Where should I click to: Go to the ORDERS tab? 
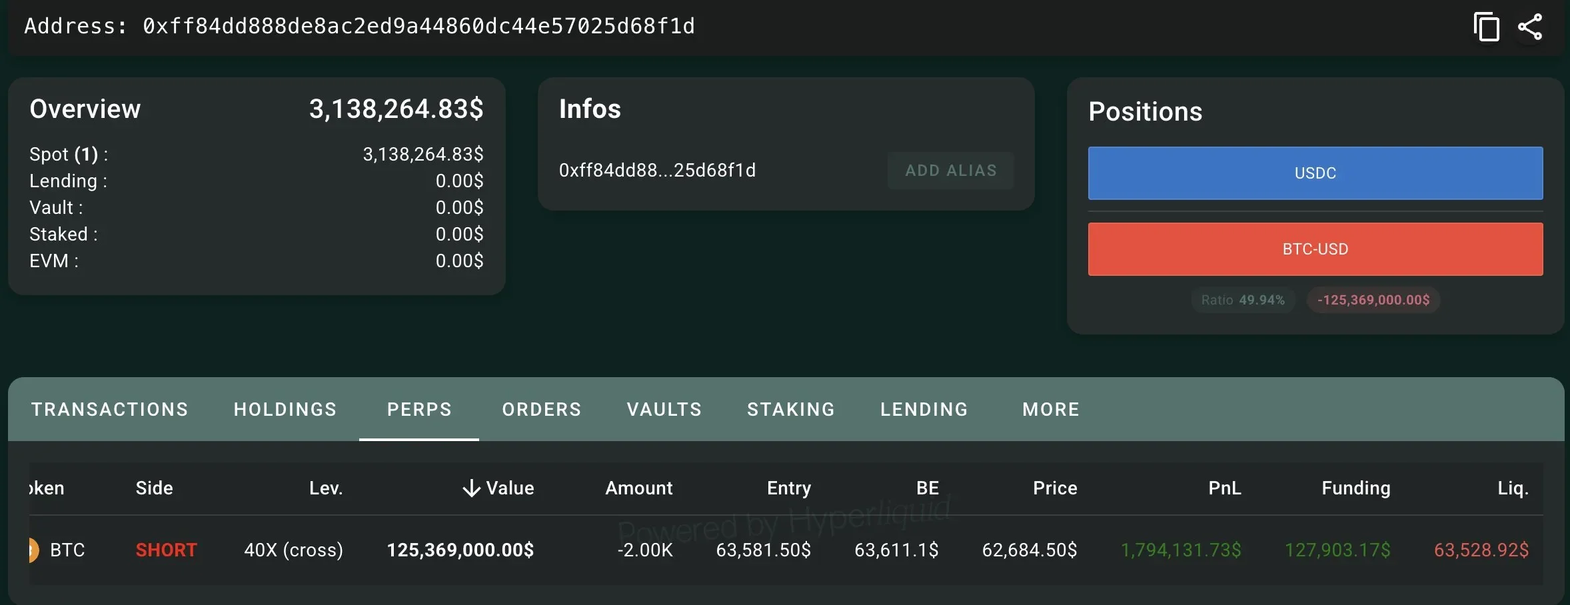click(x=542, y=409)
